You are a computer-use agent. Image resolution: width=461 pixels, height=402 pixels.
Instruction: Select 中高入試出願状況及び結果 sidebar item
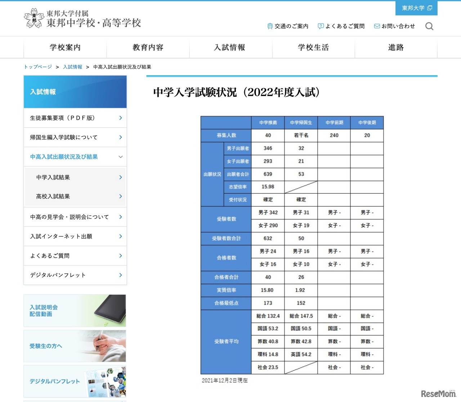75,157
